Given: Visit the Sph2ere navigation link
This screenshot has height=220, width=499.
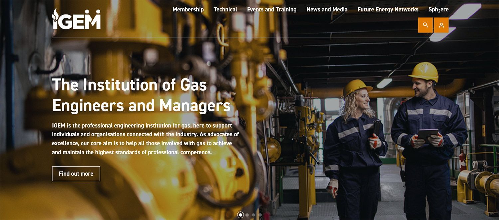Looking at the screenshot, I should 438,10.
